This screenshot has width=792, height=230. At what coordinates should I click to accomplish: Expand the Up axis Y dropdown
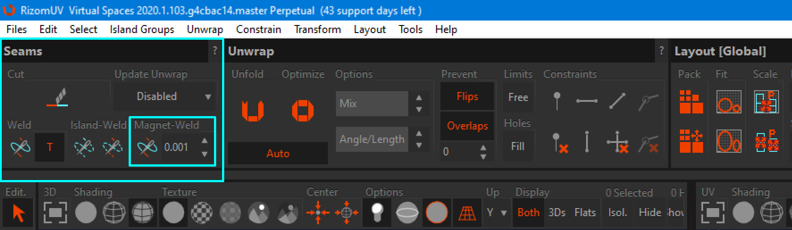[x=497, y=213]
